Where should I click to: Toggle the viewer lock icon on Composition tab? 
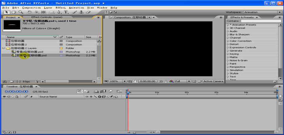110,18
